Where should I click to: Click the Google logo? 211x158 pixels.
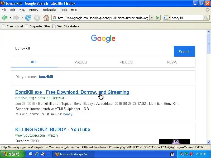pyautogui.click(x=103, y=38)
